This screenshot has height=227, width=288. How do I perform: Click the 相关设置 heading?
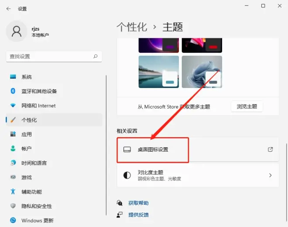tap(127, 131)
